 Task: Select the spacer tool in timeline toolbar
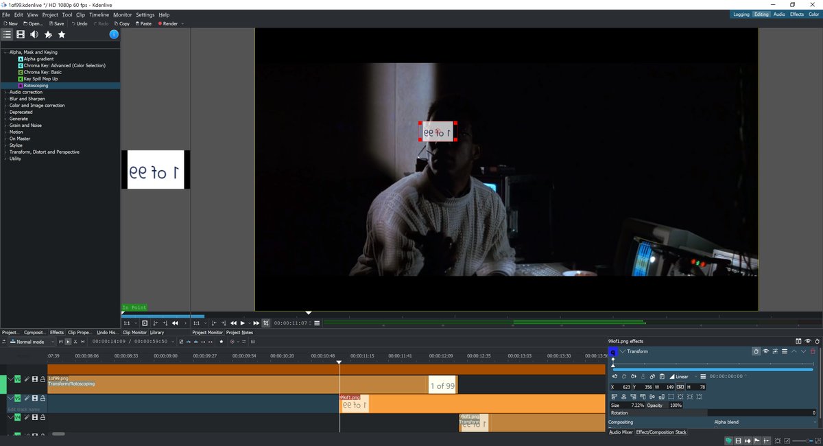(x=82, y=342)
